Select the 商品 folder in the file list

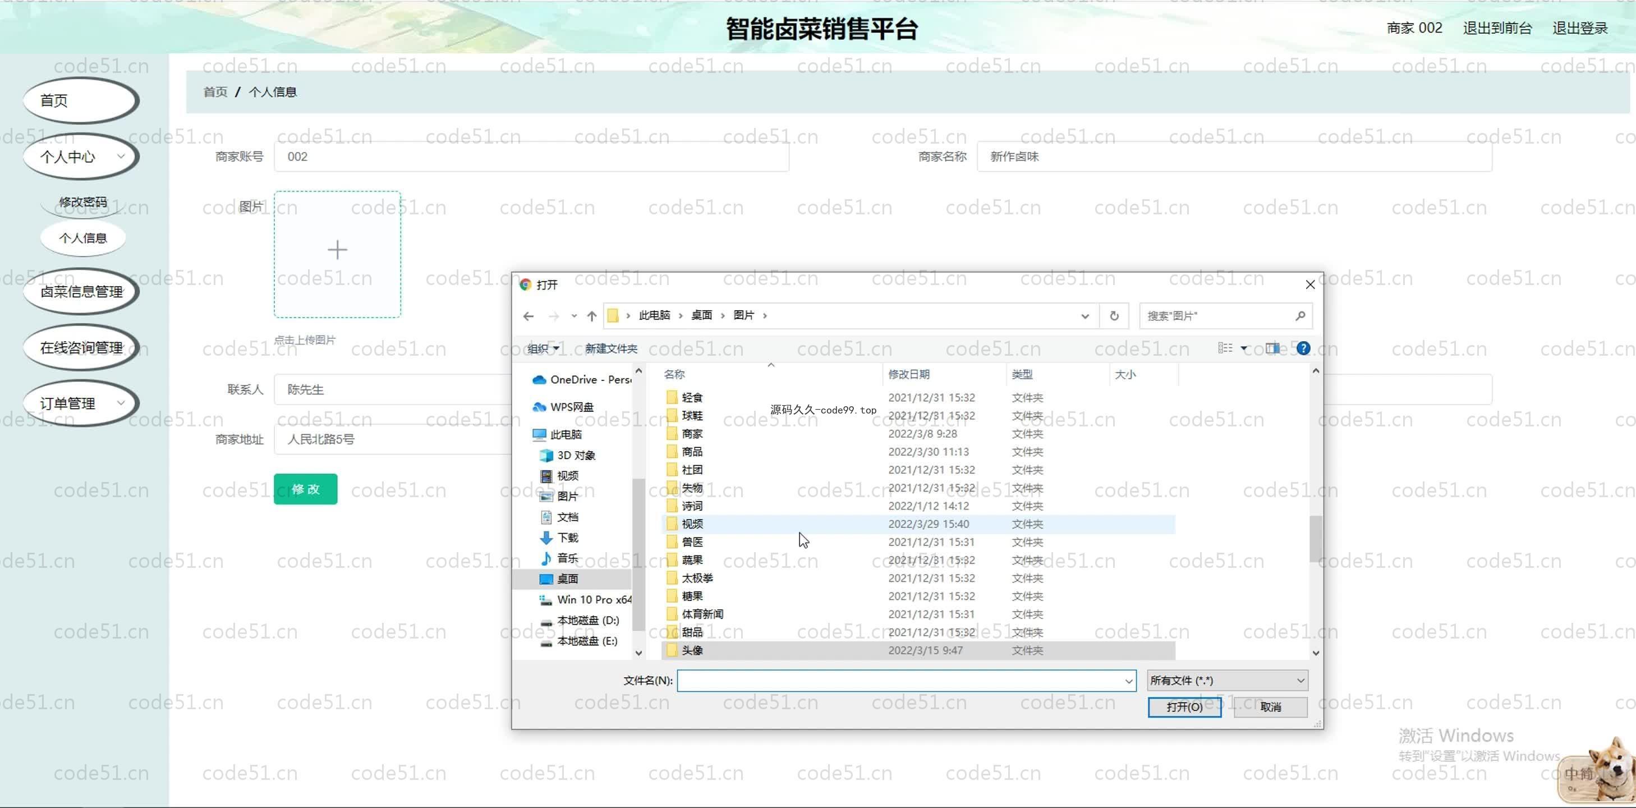click(x=918, y=452)
